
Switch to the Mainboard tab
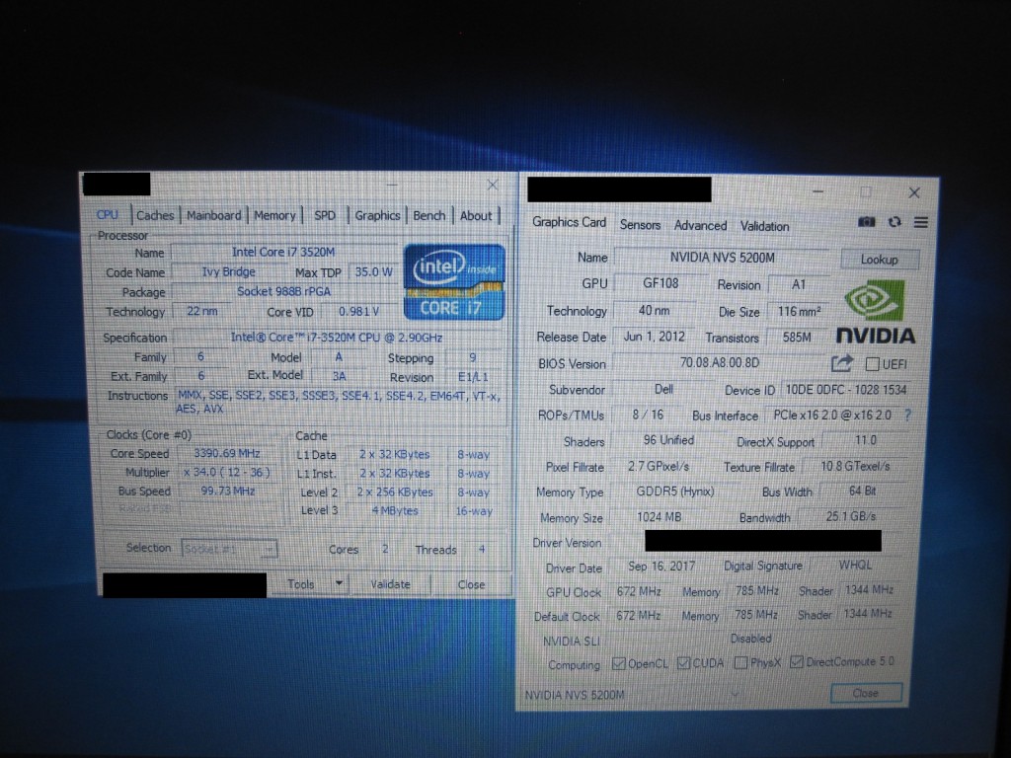click(213, 215)
